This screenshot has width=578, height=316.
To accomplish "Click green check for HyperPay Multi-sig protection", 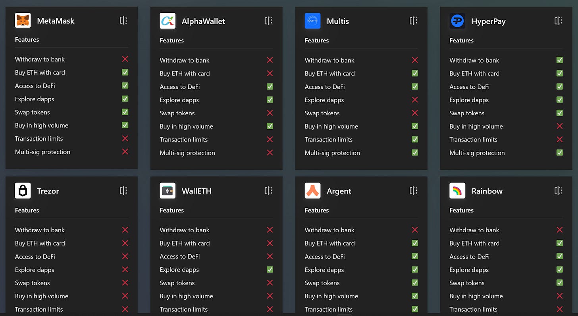I will (x=560, y=153).
